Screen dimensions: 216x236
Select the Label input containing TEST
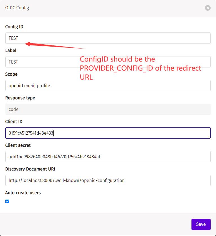point(108,62)
